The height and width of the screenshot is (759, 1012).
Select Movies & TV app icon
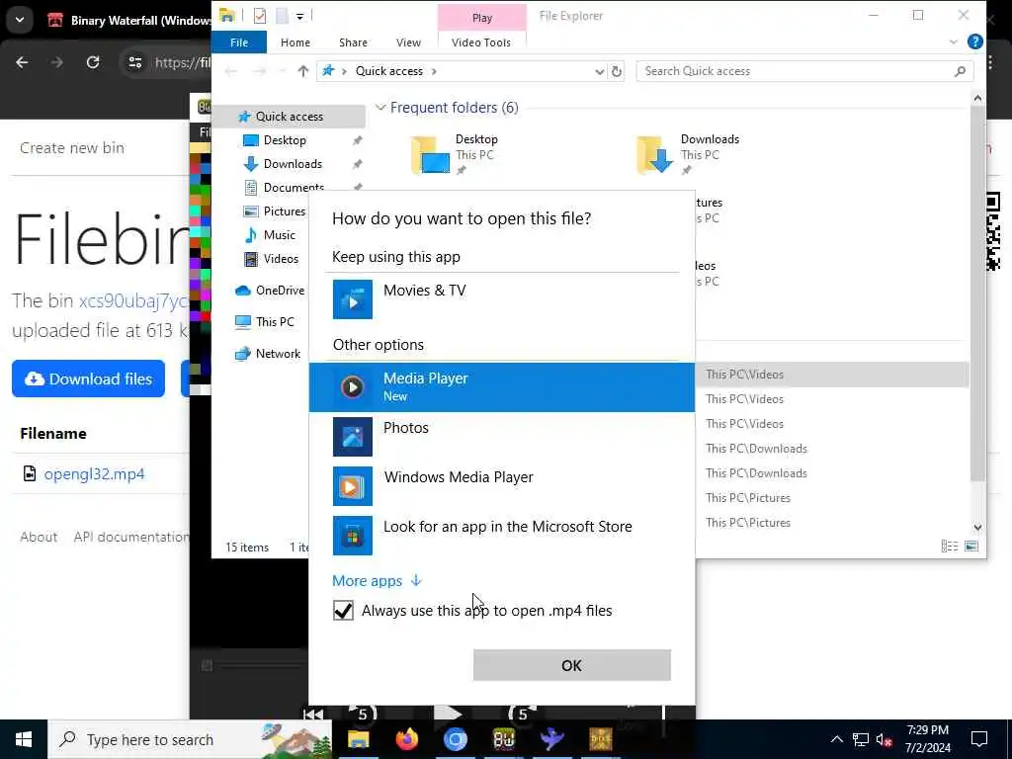coord(353,298)
